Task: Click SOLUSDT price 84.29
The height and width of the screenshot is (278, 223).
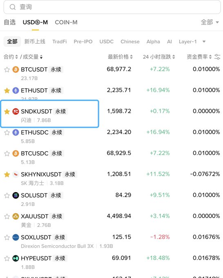Action: click(123, 195)
